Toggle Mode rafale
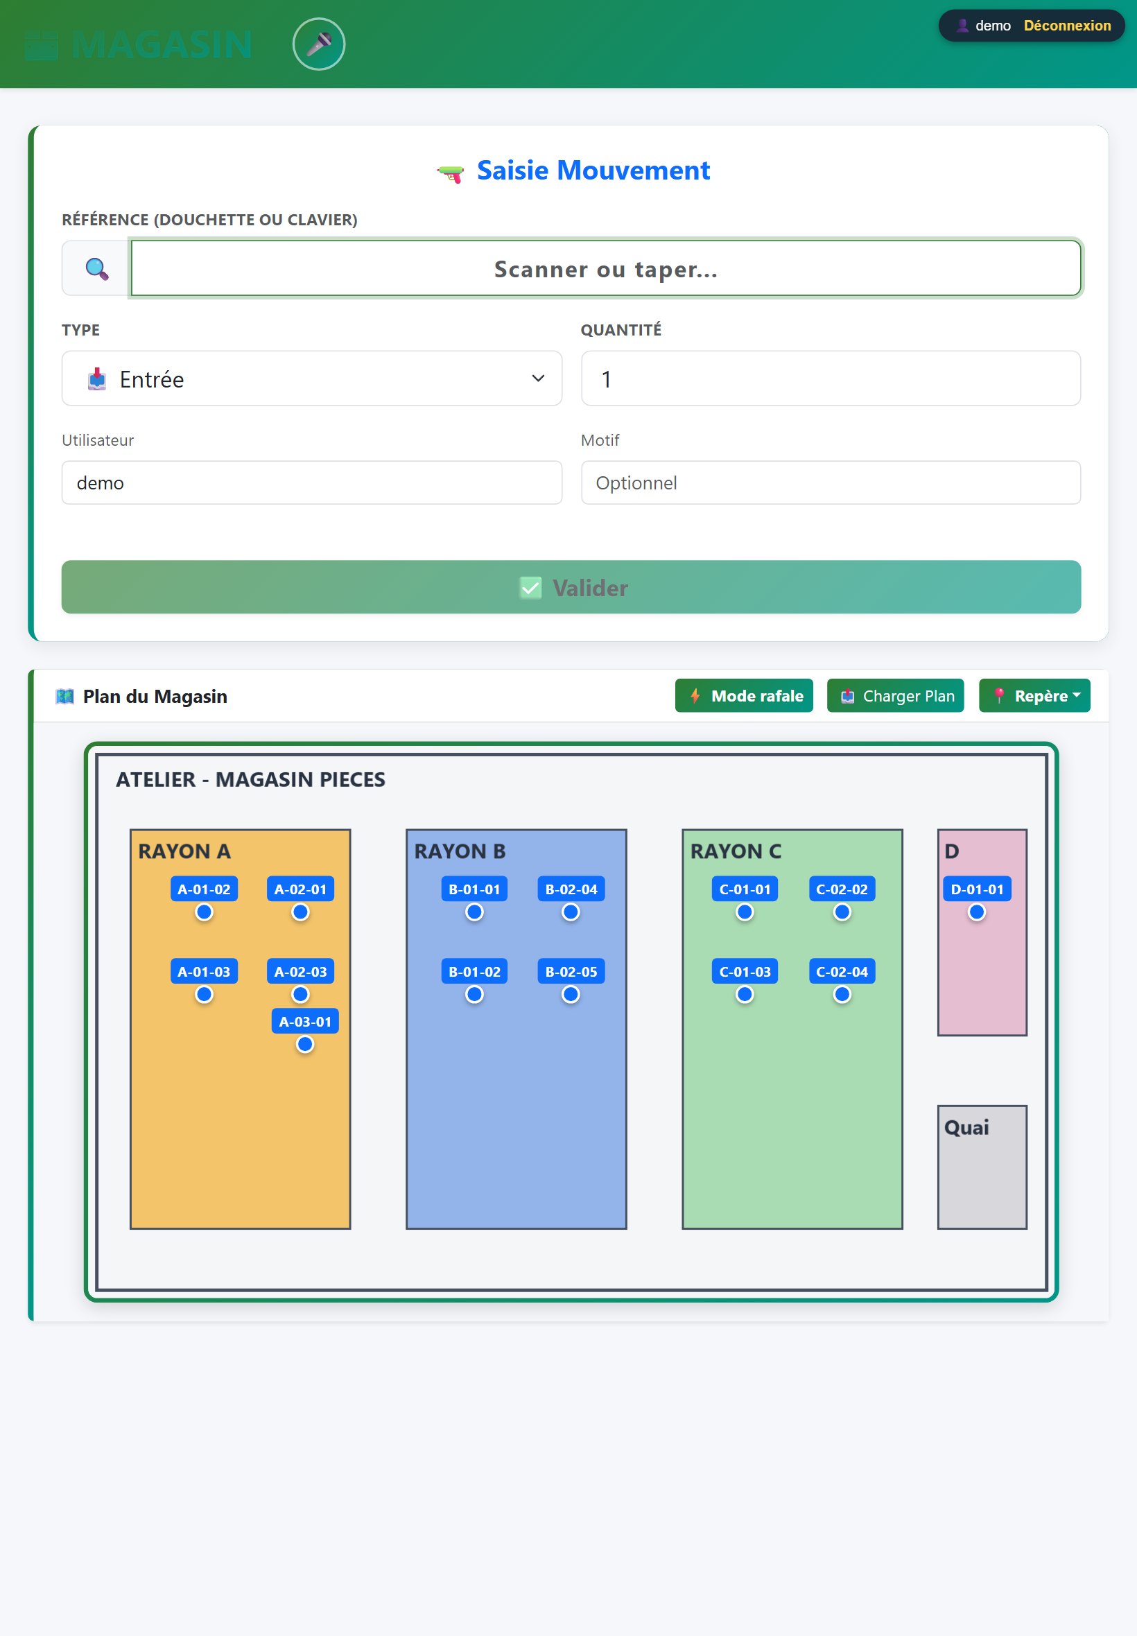This screenshot has width=1137, height=1636. [744, 696]
